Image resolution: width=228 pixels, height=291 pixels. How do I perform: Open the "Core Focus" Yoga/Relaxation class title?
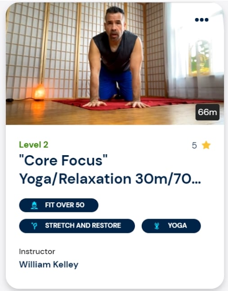110,170
